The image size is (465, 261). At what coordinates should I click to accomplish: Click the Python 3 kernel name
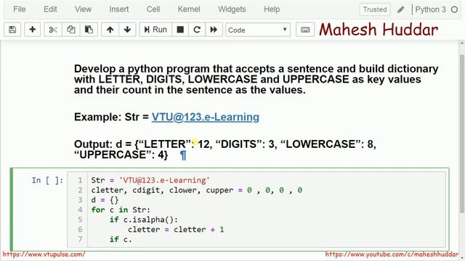pos(430,9)
